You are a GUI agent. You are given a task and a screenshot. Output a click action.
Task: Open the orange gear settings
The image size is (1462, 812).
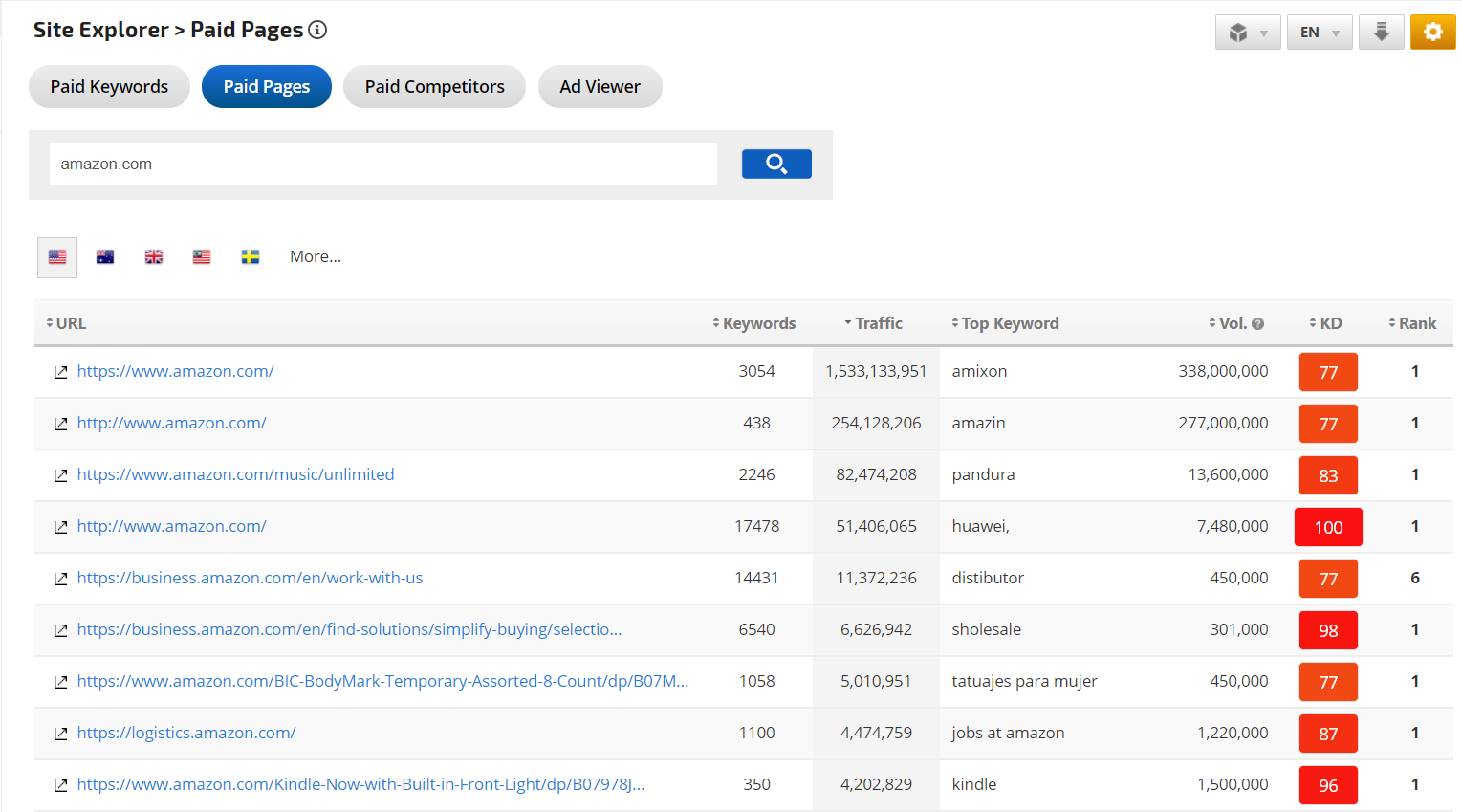tap(1432, 33)
